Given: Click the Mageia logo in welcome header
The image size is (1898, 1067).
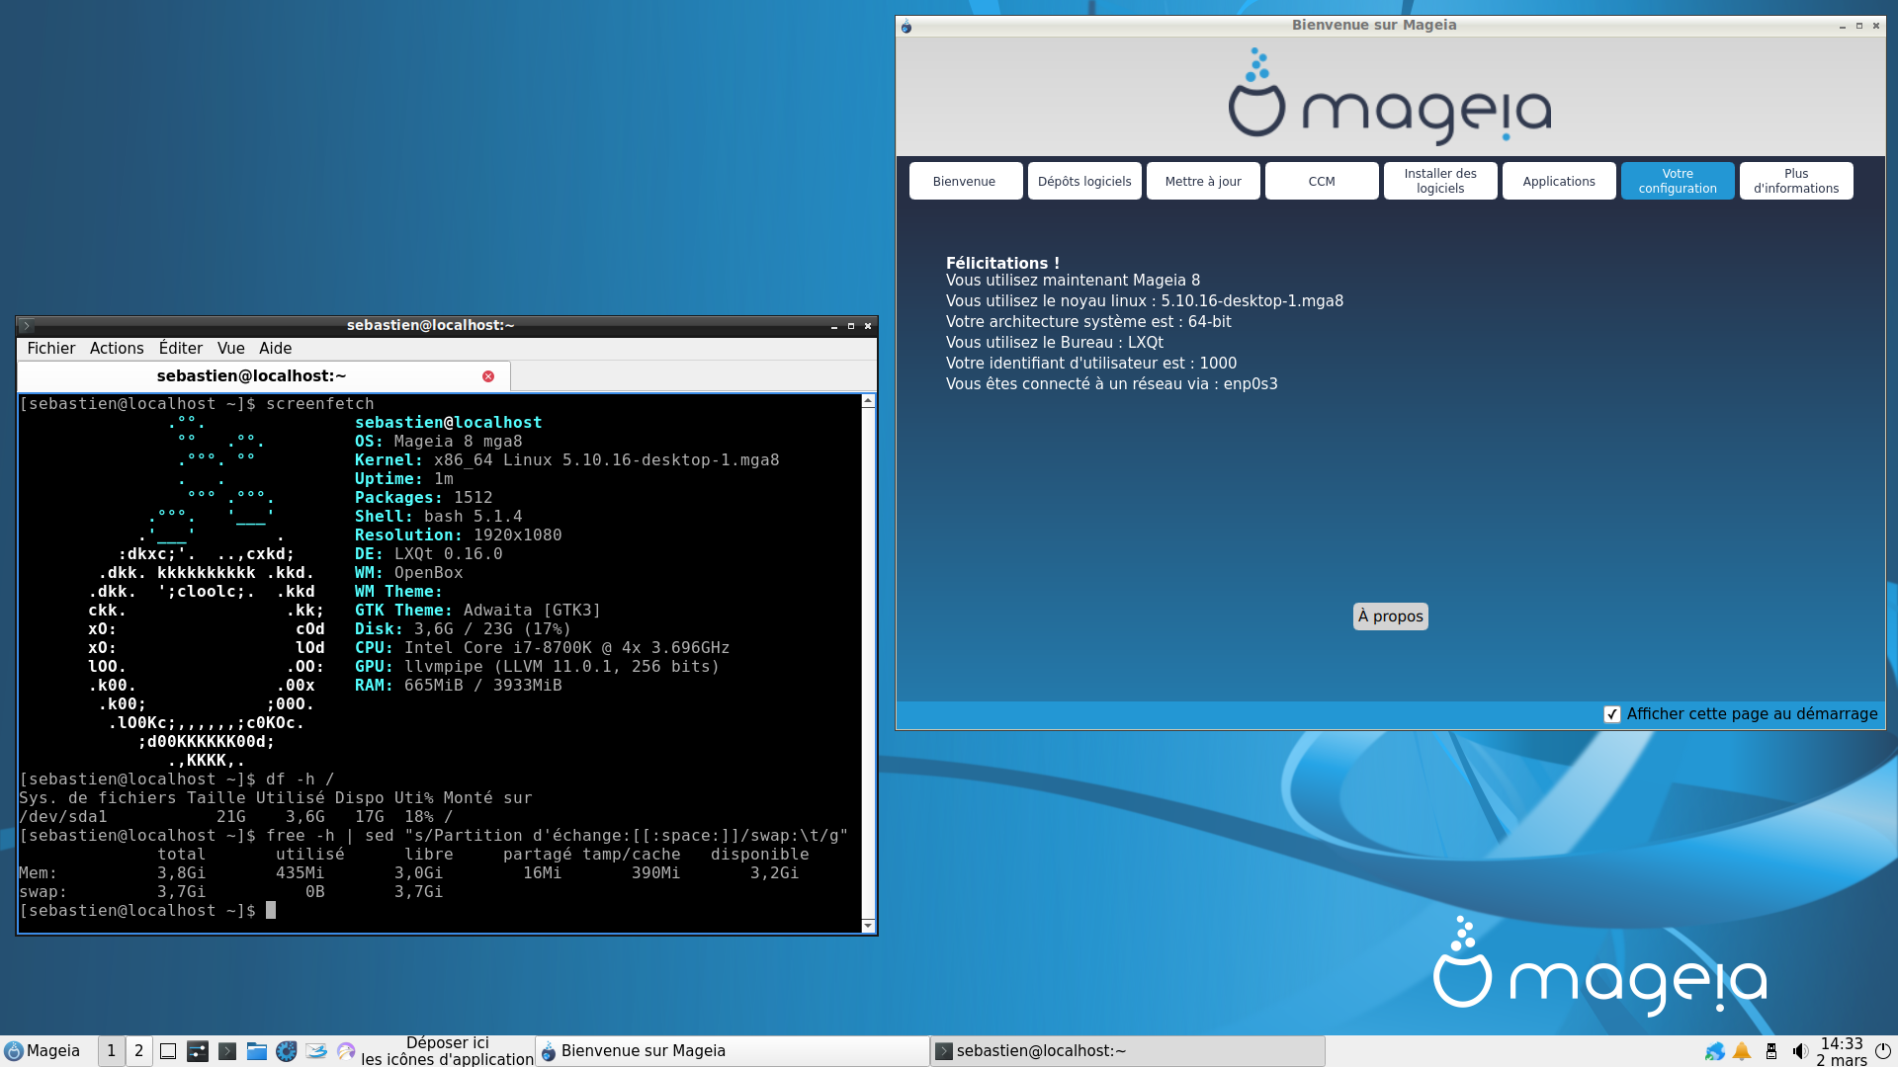Looking at the screenshot, I should [1390, 96].
